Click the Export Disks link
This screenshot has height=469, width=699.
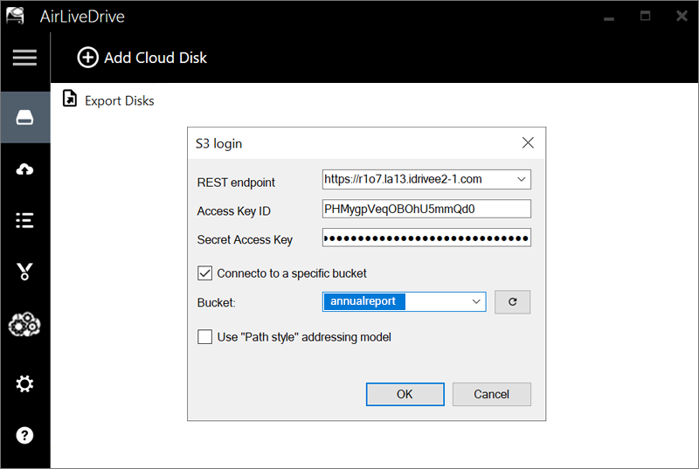[120, 100]
